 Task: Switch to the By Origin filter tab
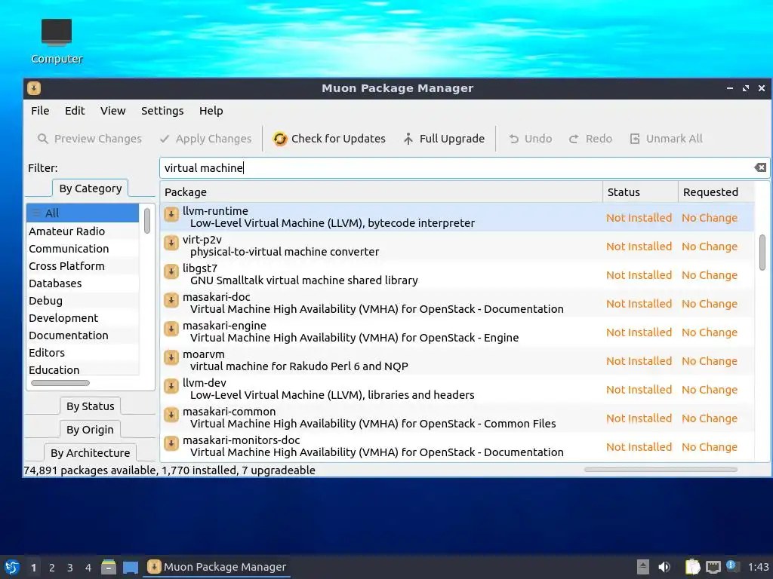(x=91, y=429)
